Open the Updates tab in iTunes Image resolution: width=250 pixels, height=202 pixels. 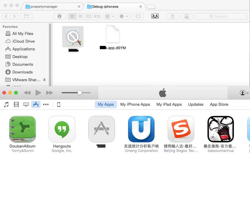point(195,105)
